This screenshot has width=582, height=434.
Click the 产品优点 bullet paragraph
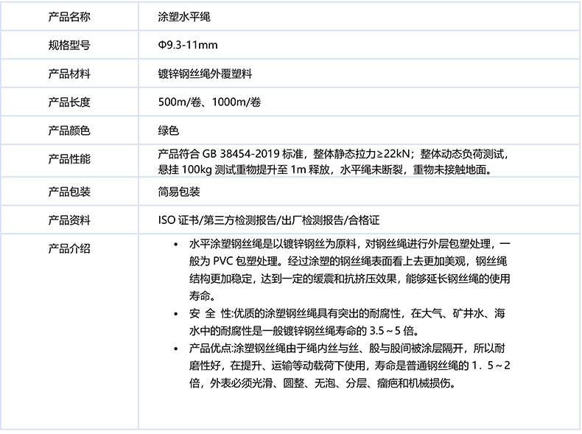point(346,365)
